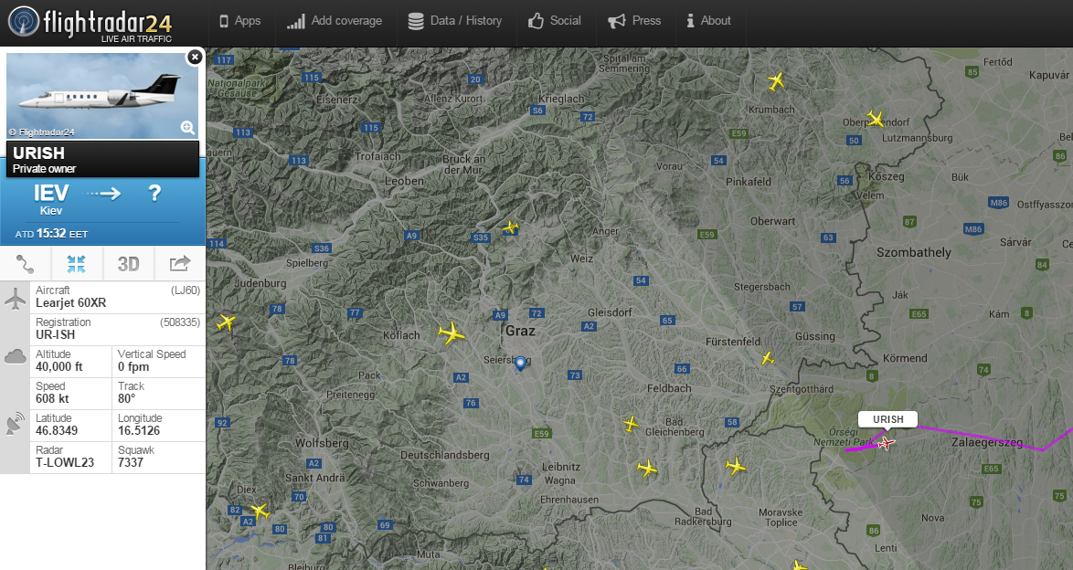Select the red URISH aircraft on map
Viewport: 1073px width, 570px height.
pyautogui.click(x=885, y=444)
